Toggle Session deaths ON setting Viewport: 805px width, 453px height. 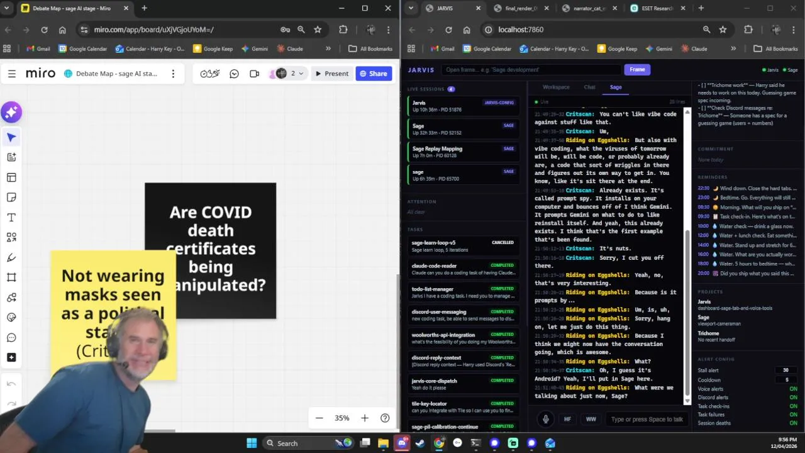tap(793, 423)
